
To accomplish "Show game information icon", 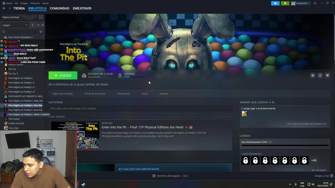I will 320,75.
